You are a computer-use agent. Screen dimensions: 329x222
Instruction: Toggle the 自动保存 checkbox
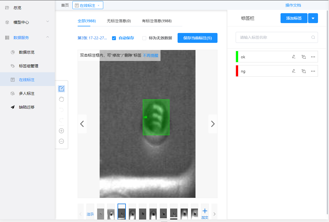pyautogui.click(x=114, y=38)
